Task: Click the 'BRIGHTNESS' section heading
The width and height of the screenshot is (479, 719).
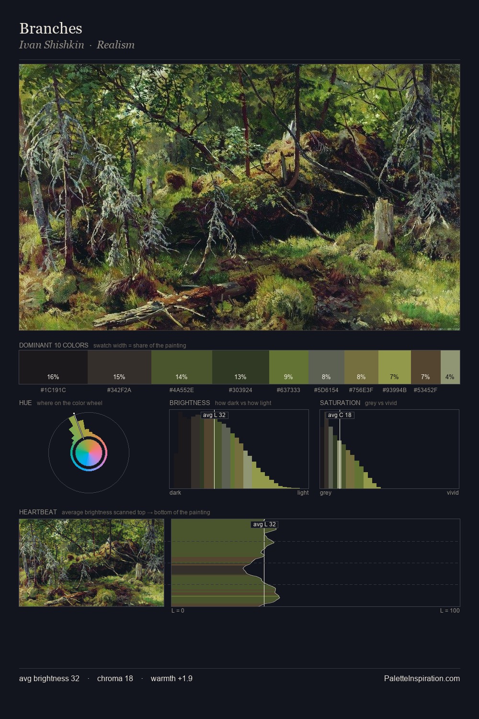Action: point(190,403)
